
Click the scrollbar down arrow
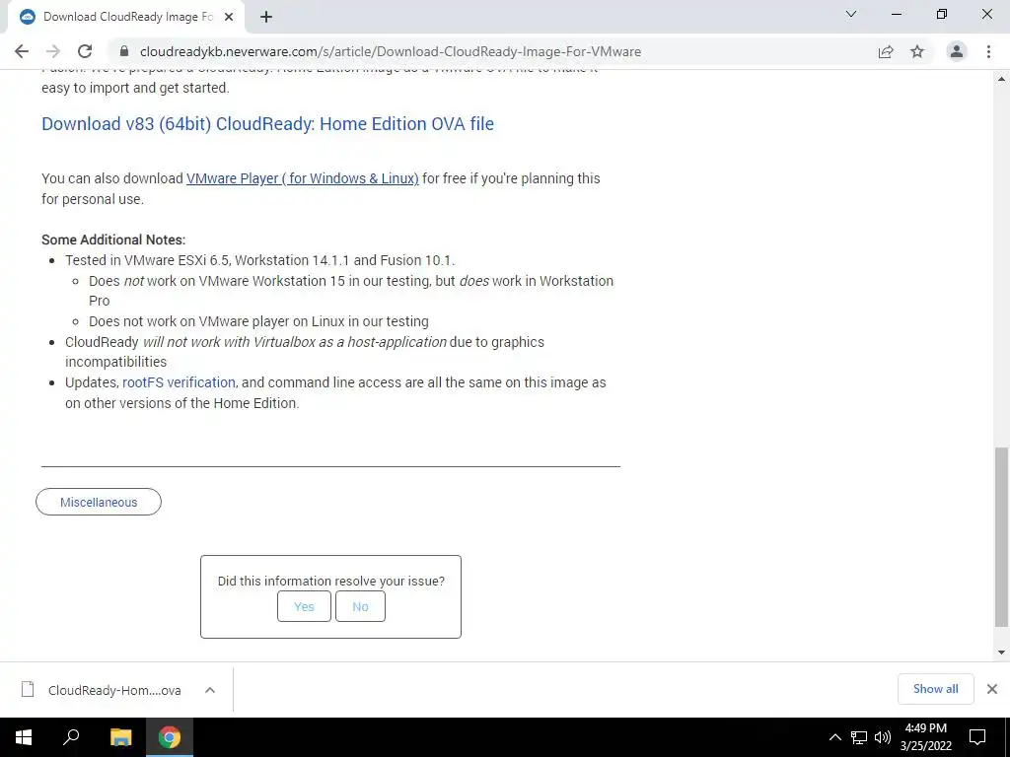(x=1001, y=653)
